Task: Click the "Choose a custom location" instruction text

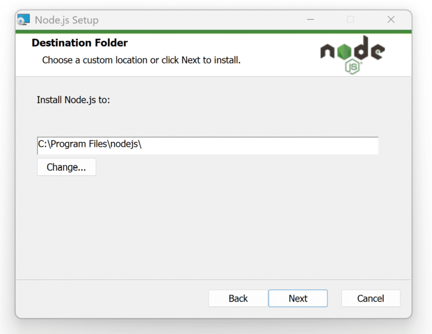Action: click(141, 60)
